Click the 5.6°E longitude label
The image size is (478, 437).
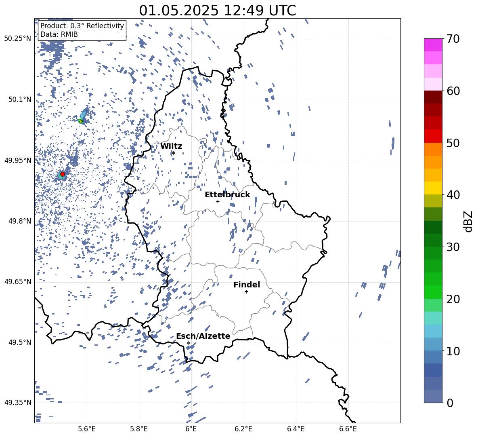pyautogui.click(x=87, y=429)
